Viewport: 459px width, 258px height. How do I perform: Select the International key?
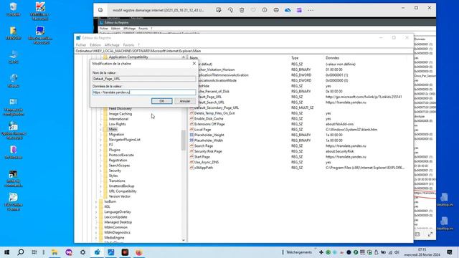coord(118,119)
